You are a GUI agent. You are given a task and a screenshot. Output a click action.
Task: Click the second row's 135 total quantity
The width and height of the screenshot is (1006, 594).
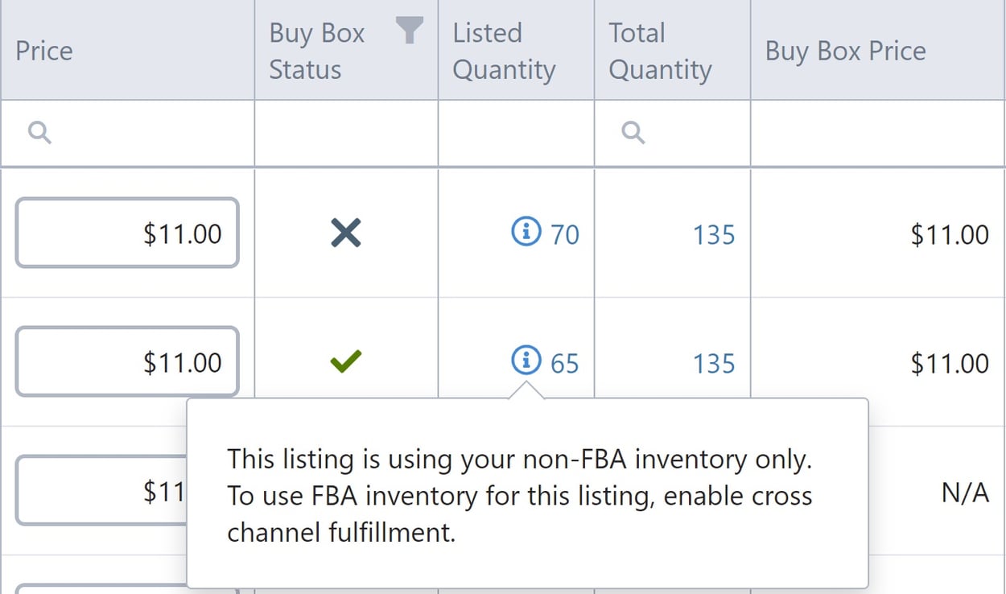click(713, 363)
